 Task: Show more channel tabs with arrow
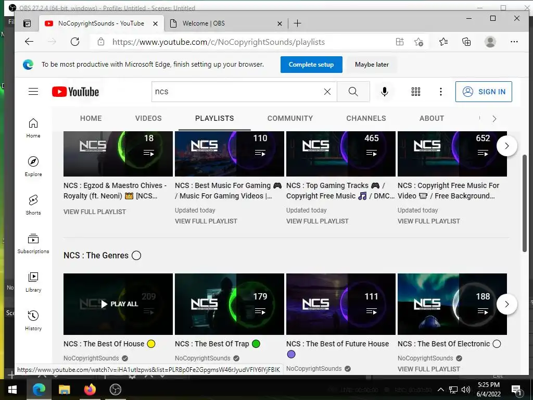click(494, 118)
